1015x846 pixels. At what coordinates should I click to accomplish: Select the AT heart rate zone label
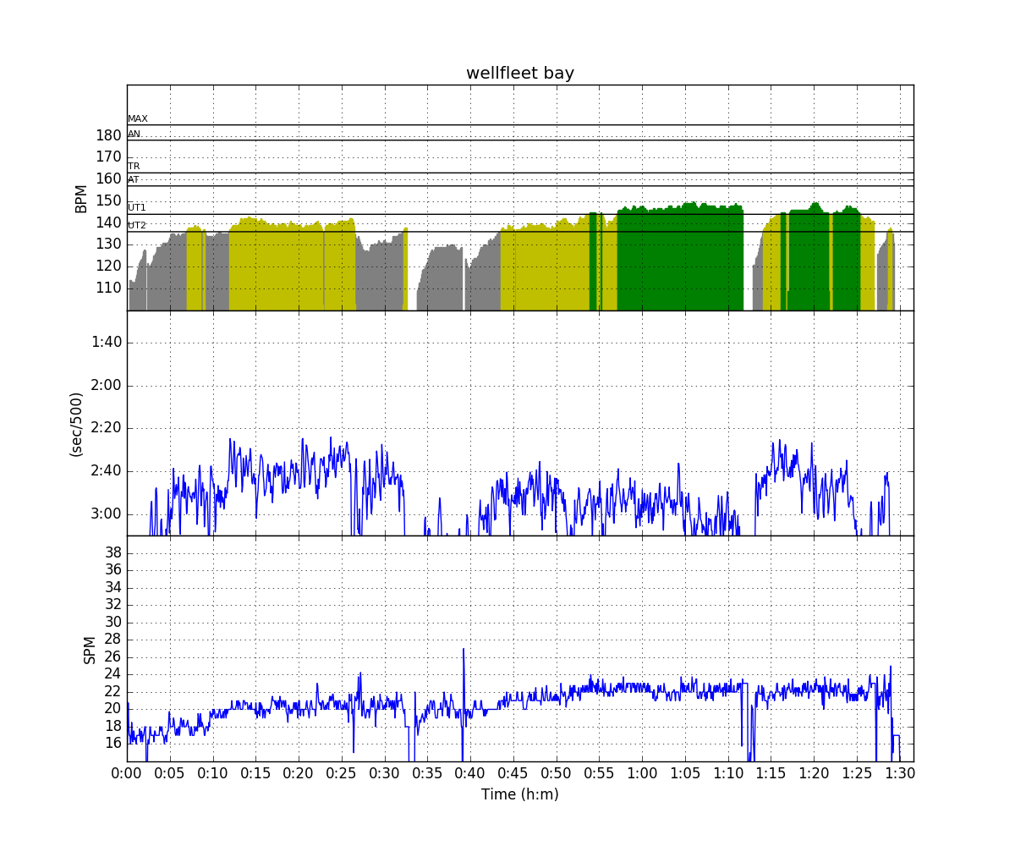point(134,179)
